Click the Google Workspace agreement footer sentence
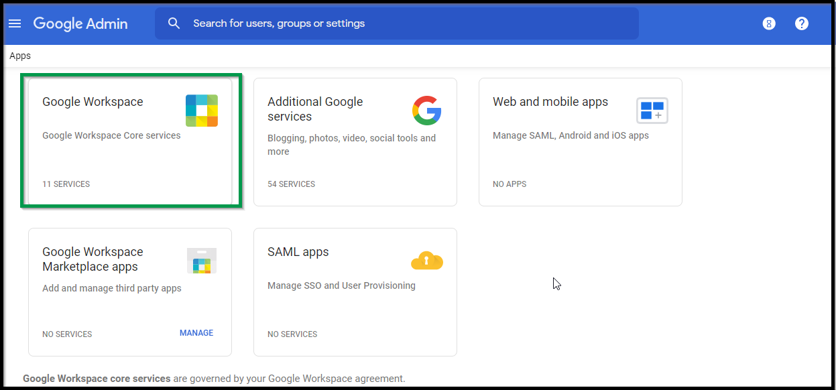 (214, 379)
